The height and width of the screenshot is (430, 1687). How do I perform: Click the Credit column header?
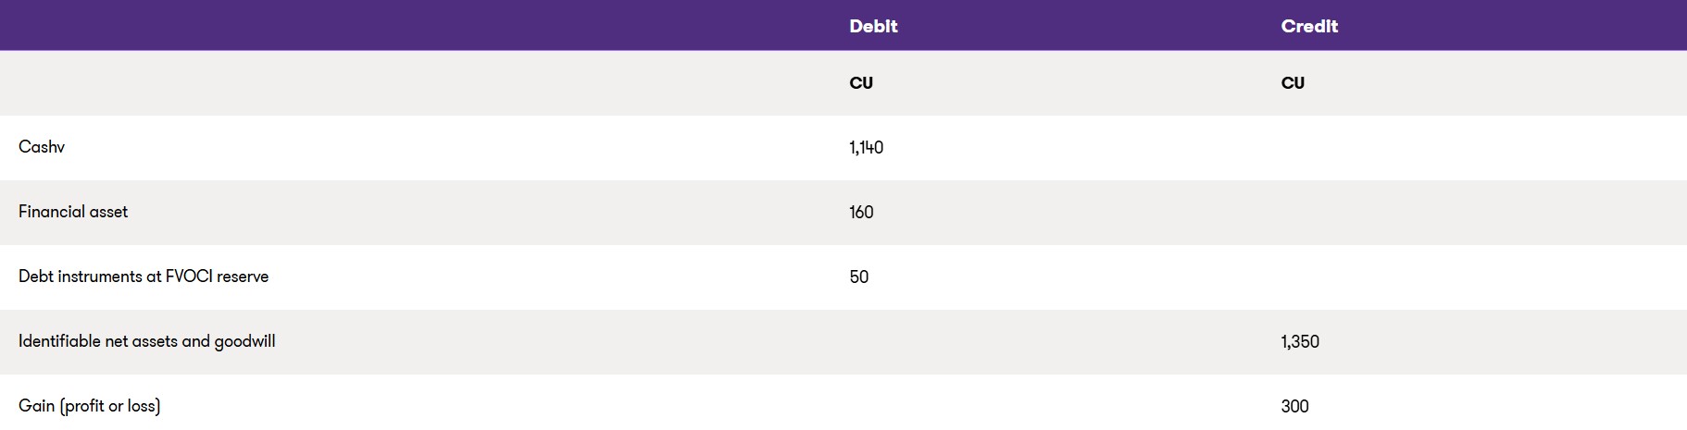coord(1309,26)
